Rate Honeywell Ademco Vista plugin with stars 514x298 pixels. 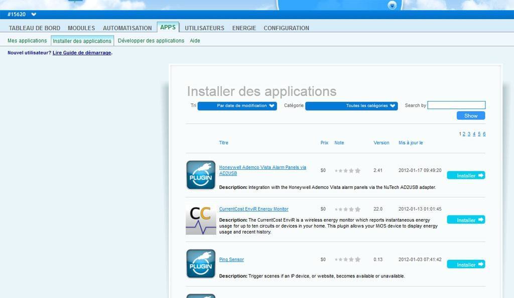pyautogui.click(x=347, y=171)
